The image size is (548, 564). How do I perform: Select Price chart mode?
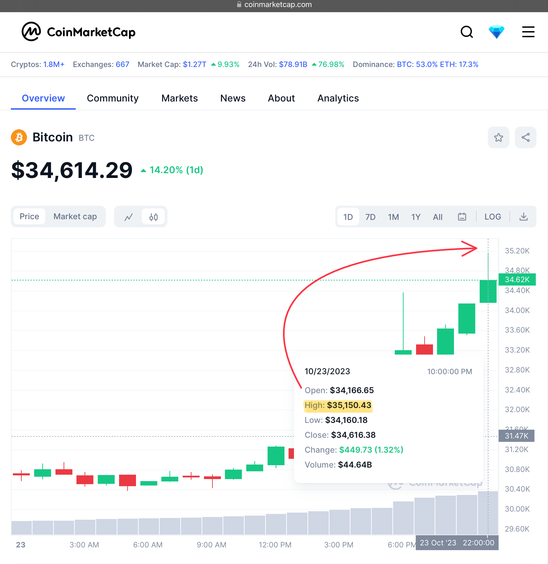tap(29, 217)
